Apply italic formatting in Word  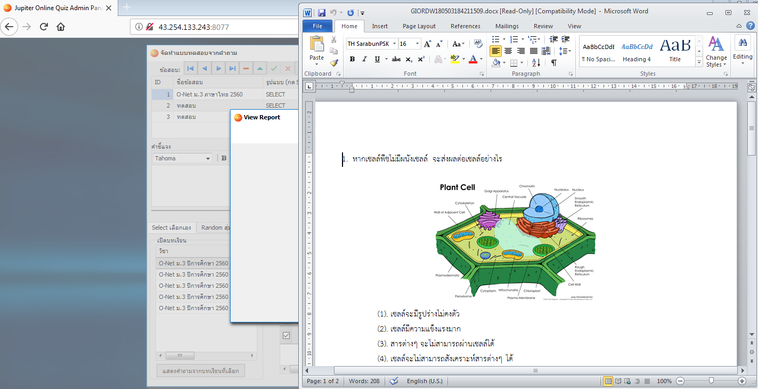(x=365, y=59)
